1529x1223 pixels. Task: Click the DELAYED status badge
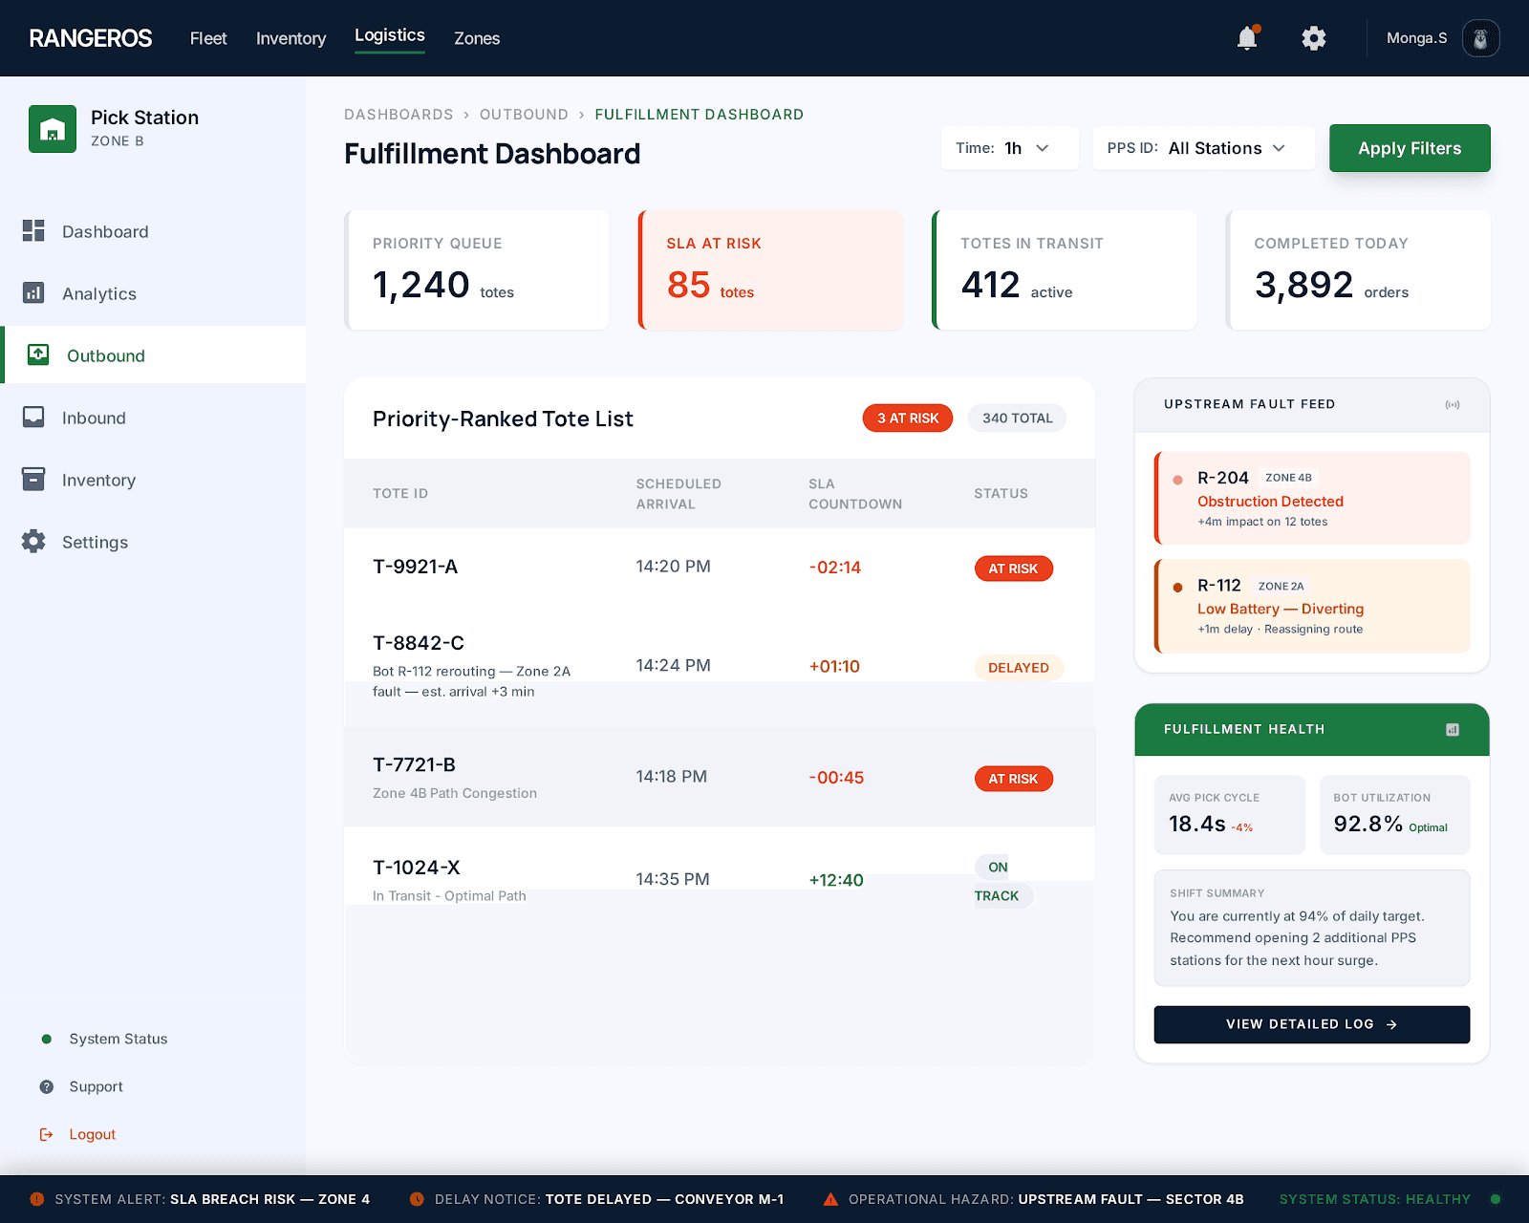click(1019, 668)
